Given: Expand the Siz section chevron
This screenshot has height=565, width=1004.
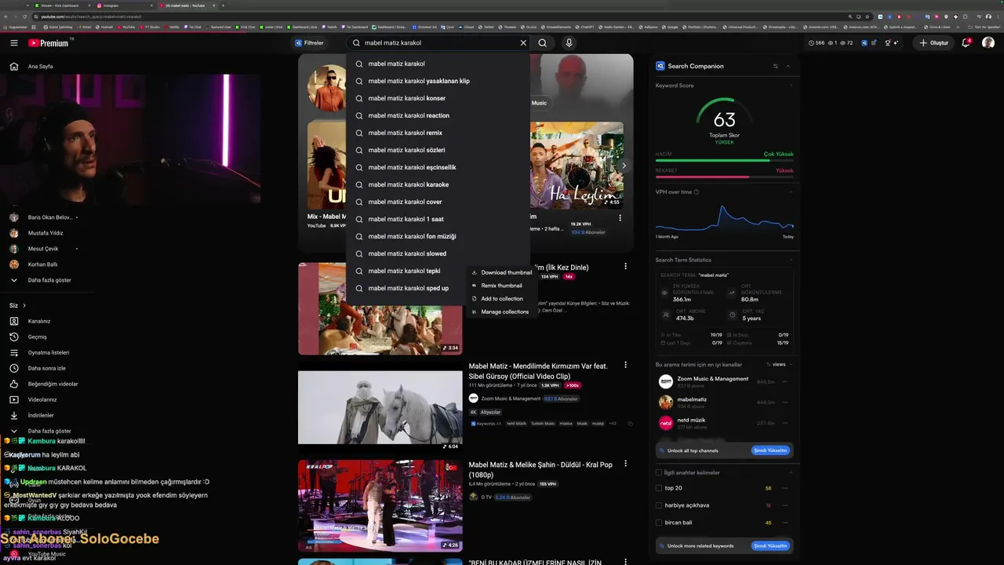Looking at the screenshot, I should 24,305.
